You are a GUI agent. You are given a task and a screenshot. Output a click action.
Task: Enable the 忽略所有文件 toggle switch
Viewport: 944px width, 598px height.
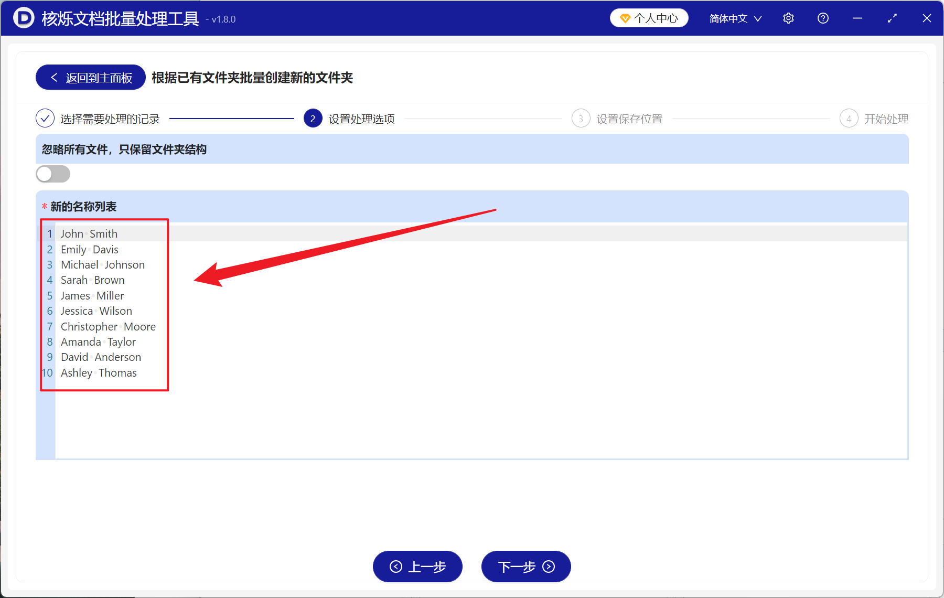[52, 174]
